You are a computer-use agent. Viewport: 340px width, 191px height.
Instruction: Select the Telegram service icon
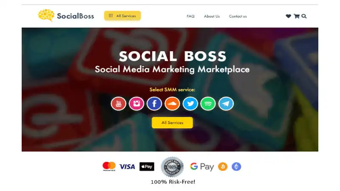tap(226, 104)
